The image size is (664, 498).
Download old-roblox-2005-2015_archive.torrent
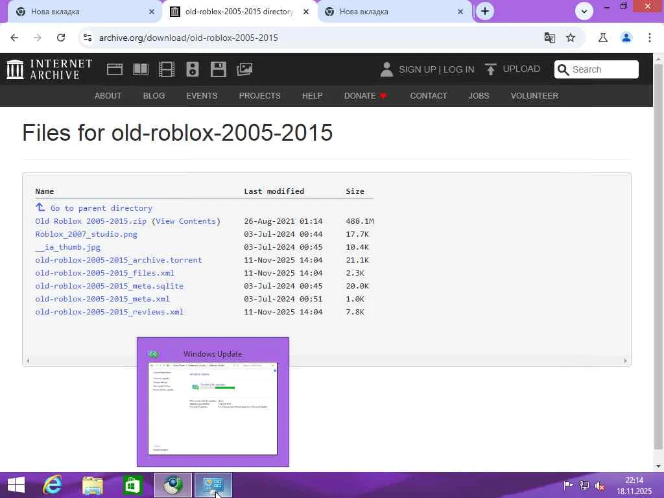(x=119, y=260)
